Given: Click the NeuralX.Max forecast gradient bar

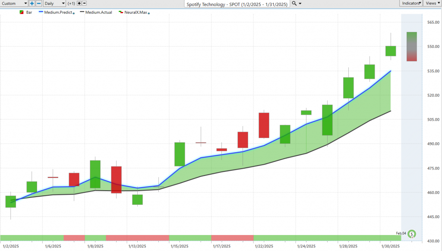Looking at the screenshot, I should coord(411,47).
